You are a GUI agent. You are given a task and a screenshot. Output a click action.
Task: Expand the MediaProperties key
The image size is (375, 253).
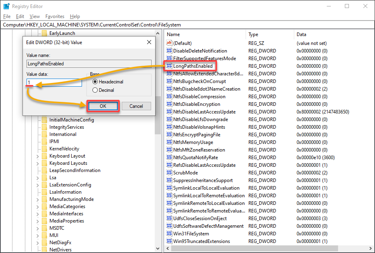tap(37, 221)
